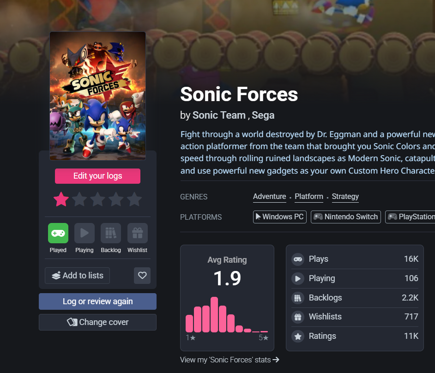
Task: Open the Change cover option
Action: [x=97, y=322]
